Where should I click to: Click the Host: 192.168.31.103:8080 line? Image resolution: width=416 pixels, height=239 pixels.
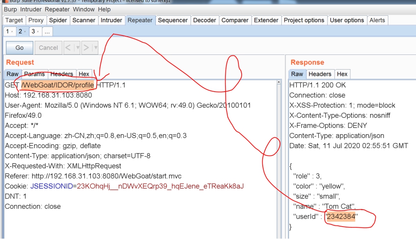coord(48,95)
